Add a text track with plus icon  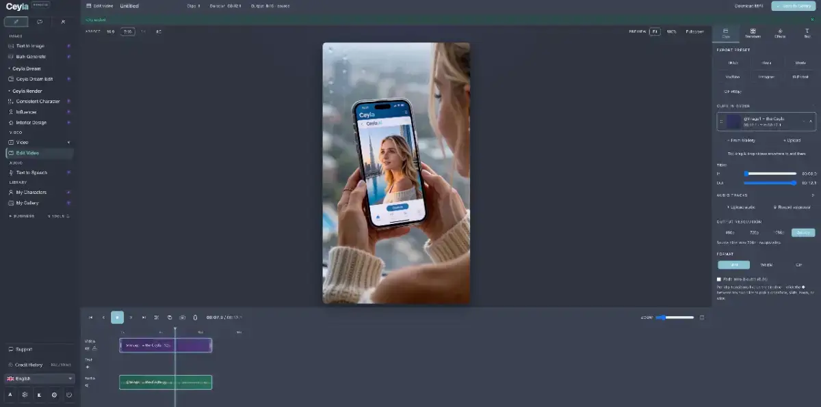click(87, 367)
